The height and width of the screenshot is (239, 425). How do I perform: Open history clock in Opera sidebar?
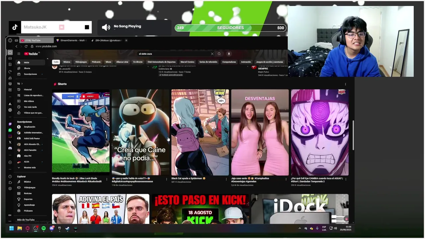point(10,177)
